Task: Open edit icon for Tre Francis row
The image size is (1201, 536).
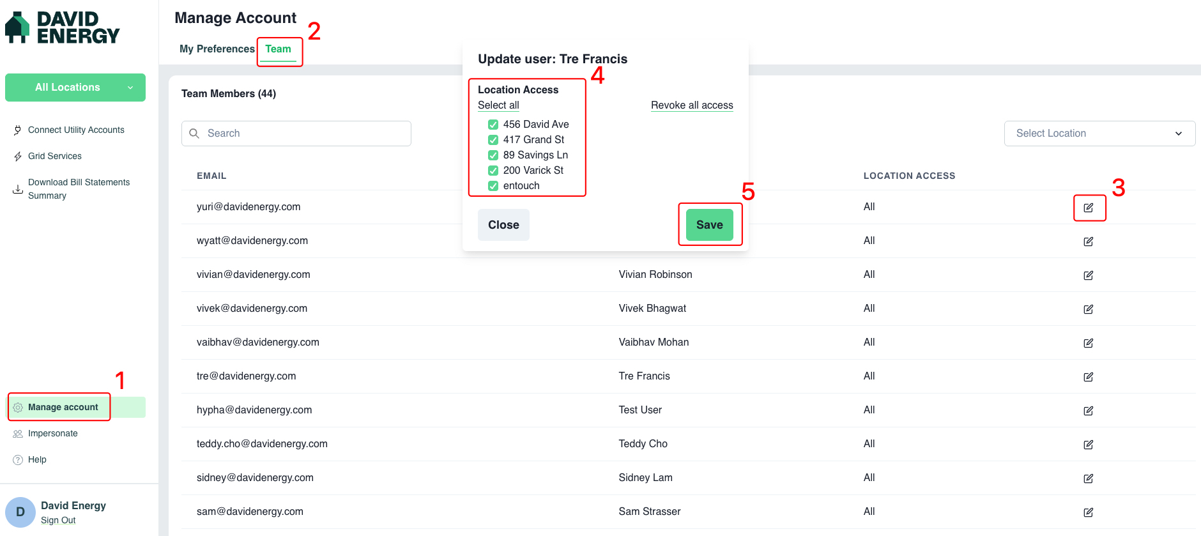Action: point(1089,377)
